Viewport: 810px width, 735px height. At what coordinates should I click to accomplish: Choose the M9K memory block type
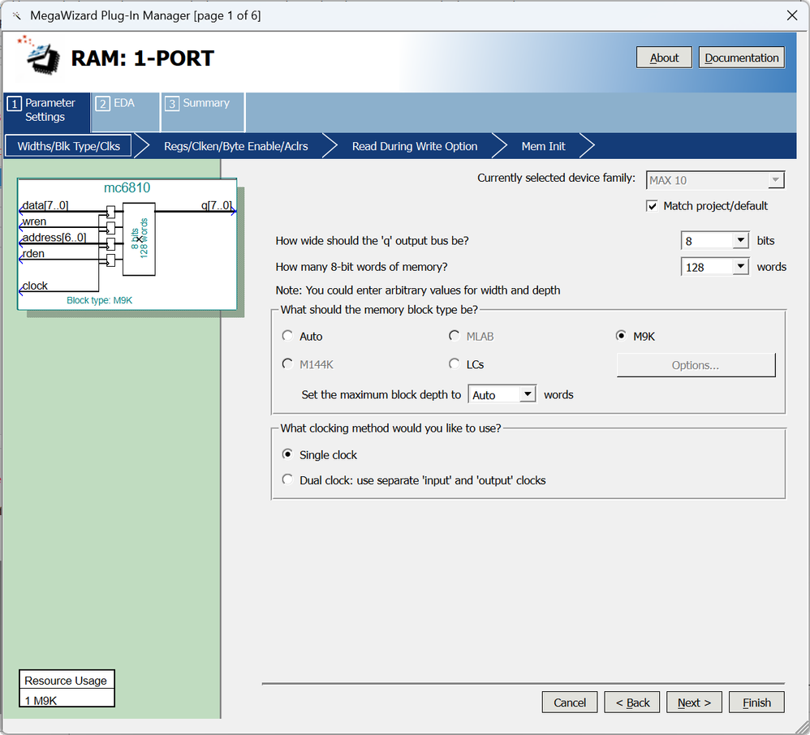tap(622, 336)
